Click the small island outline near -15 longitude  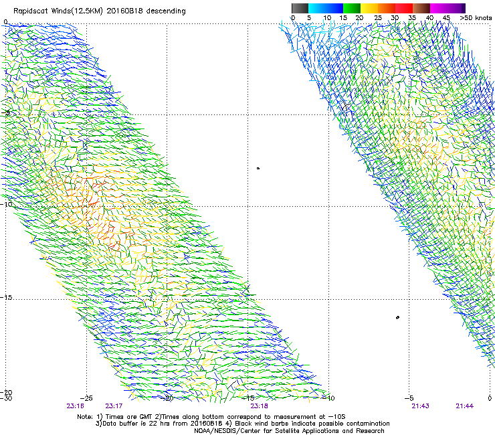pyautogui.click(x=258, y=169)
